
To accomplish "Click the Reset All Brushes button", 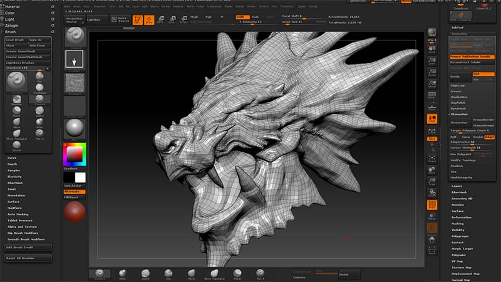I will (20, 258).
